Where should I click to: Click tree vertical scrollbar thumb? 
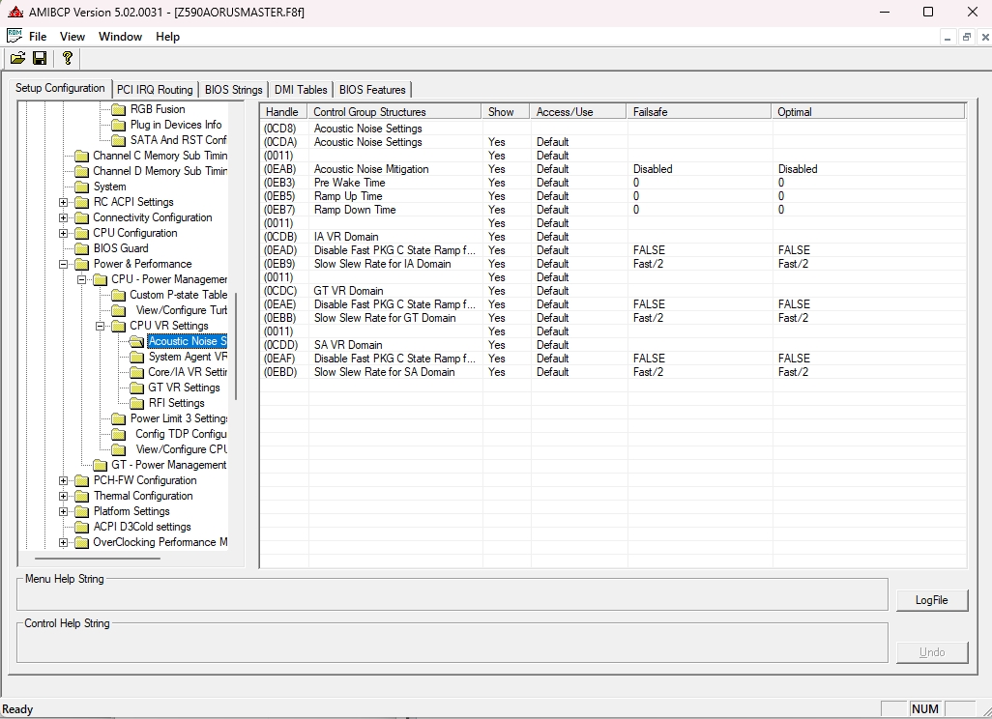point(236,346)
